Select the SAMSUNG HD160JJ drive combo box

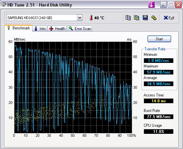point(44,18)
